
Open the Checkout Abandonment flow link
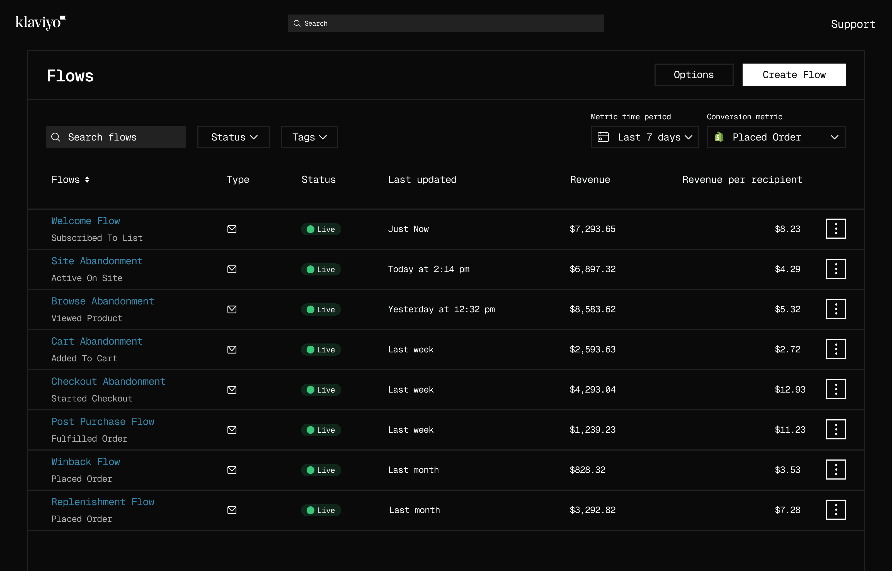tap(108, 381)
